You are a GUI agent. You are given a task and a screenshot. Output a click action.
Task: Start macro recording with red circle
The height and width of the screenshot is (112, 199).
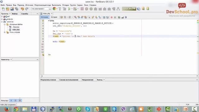tap(112, 17)
